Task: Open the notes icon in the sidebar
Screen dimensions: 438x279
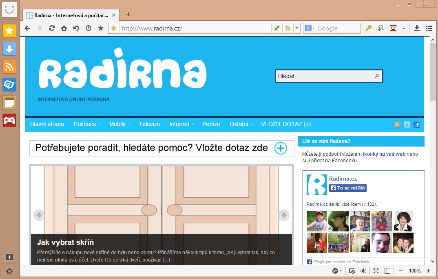Action: coord(9,102)
